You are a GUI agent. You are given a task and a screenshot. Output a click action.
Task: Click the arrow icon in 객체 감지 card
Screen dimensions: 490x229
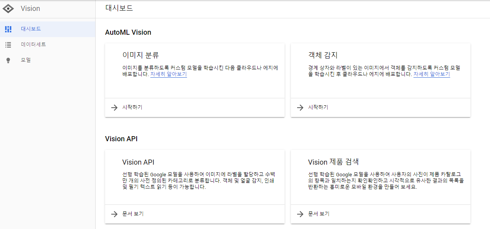(x=300, y=108)
